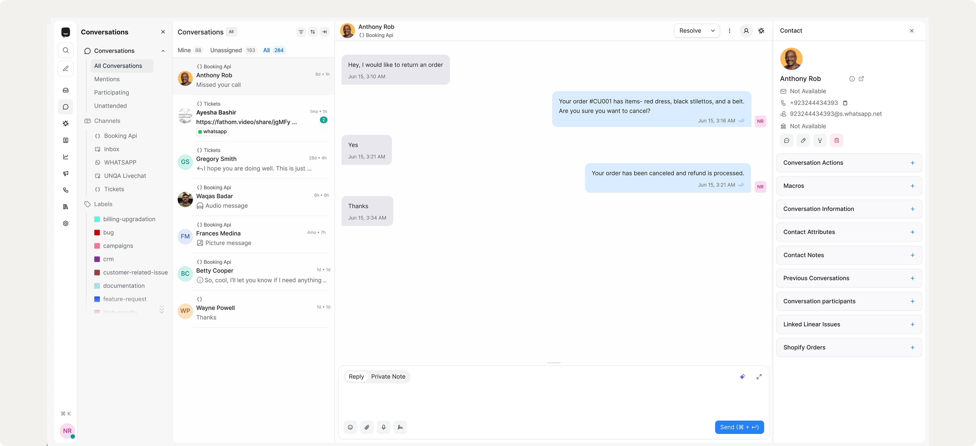The height and width of the screenshot is (446, 976).
Task: Click NR profile avatar at bottom left
Action: point(67,431)
